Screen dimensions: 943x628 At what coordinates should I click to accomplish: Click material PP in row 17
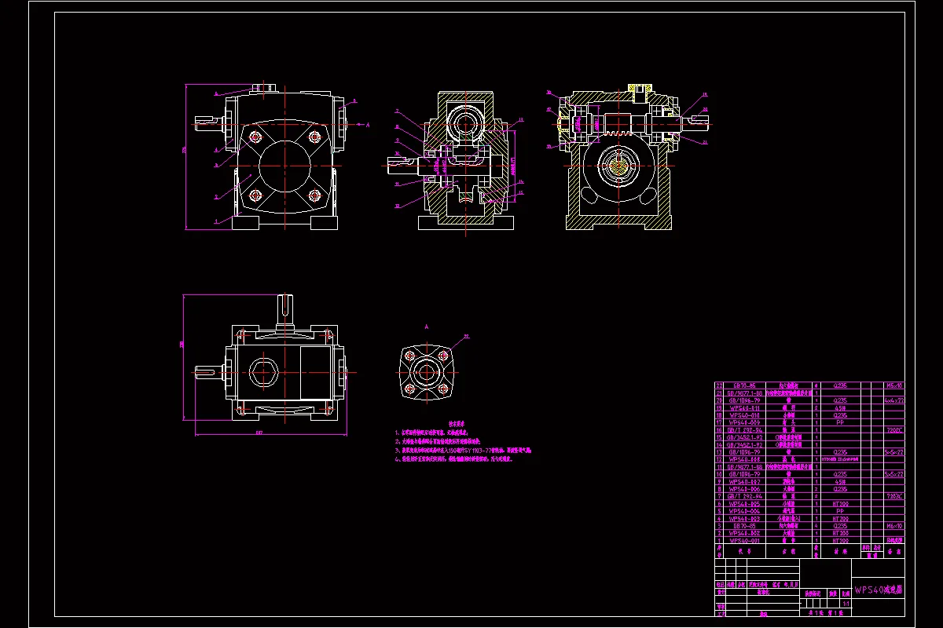click(840, 422)
